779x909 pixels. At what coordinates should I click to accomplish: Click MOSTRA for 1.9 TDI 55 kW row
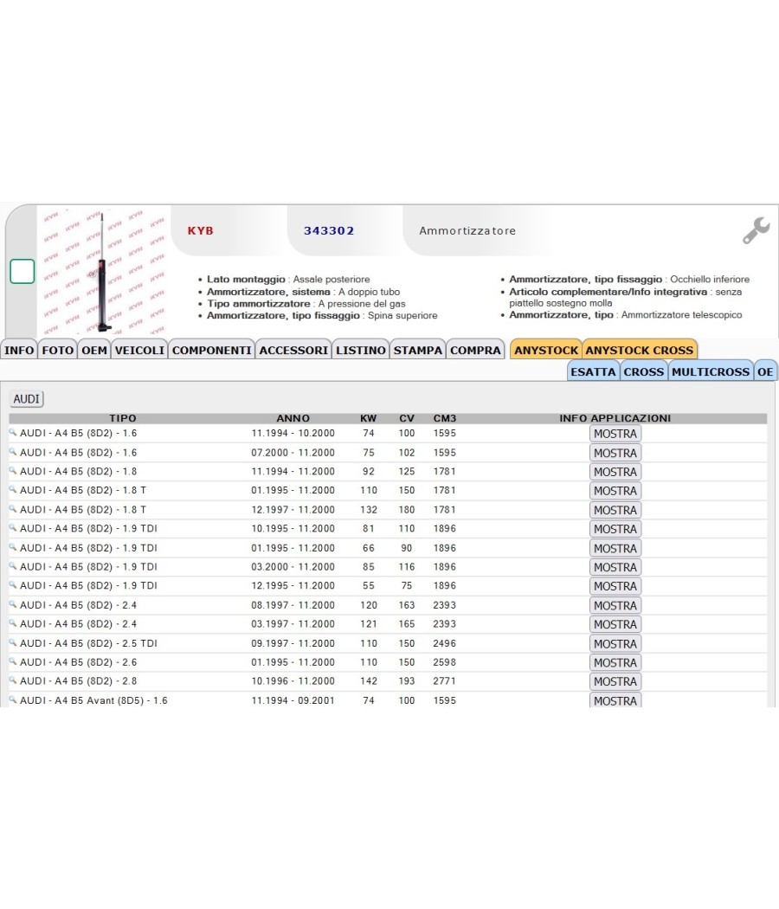pos(615,586)
